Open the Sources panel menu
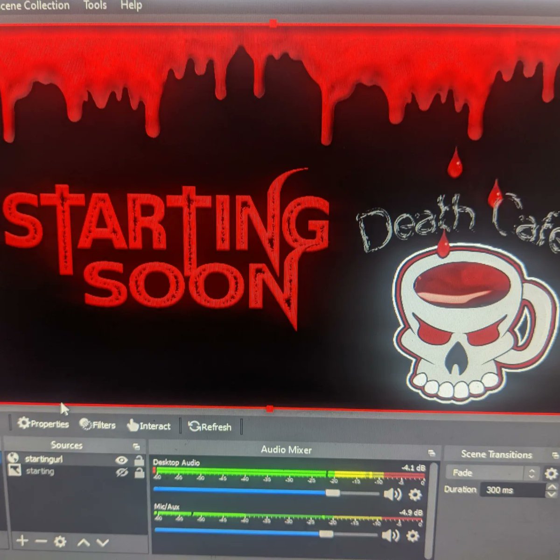This screenshot has width=560, height=560. (137, 446)
